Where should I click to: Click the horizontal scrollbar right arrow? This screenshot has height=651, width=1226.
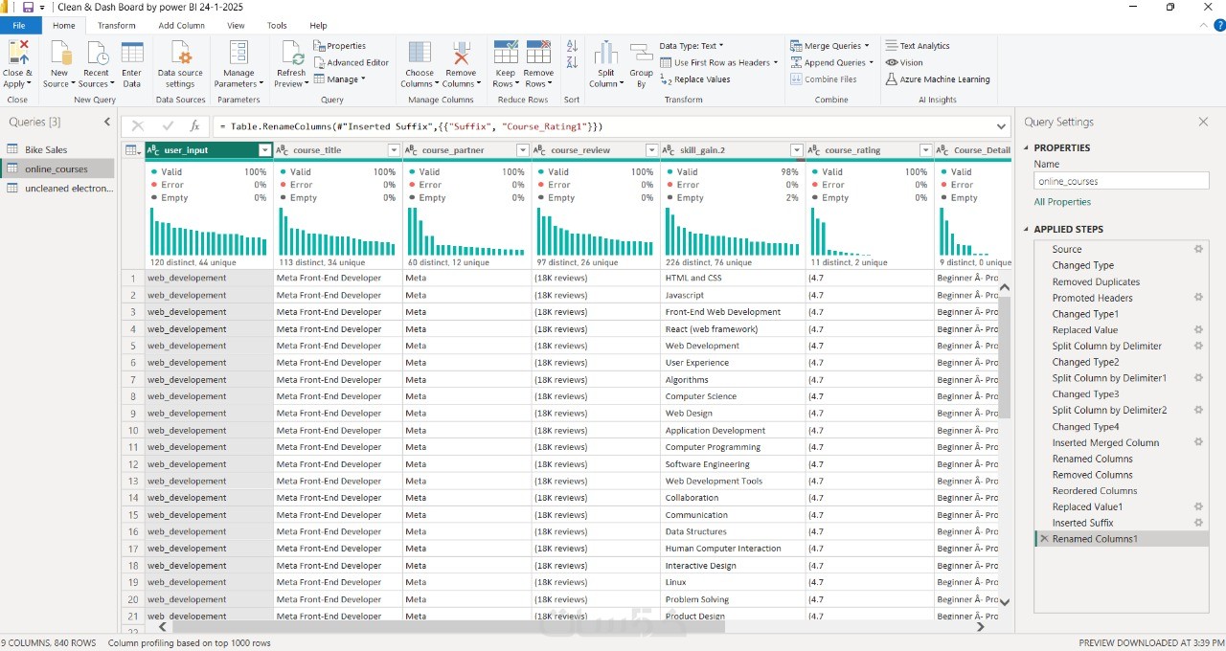click(981, 627)
